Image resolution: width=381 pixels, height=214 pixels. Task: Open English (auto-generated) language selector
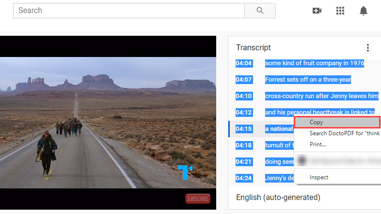click(x=278, y=198)
